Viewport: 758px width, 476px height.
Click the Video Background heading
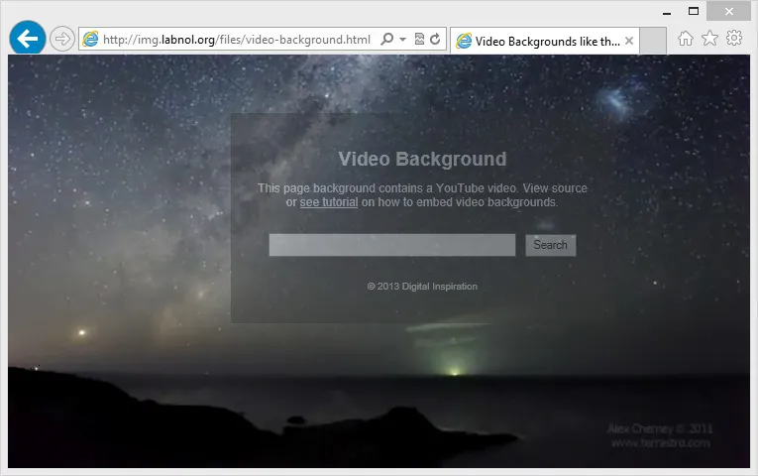pyautogui.click(x=422, y=159)
